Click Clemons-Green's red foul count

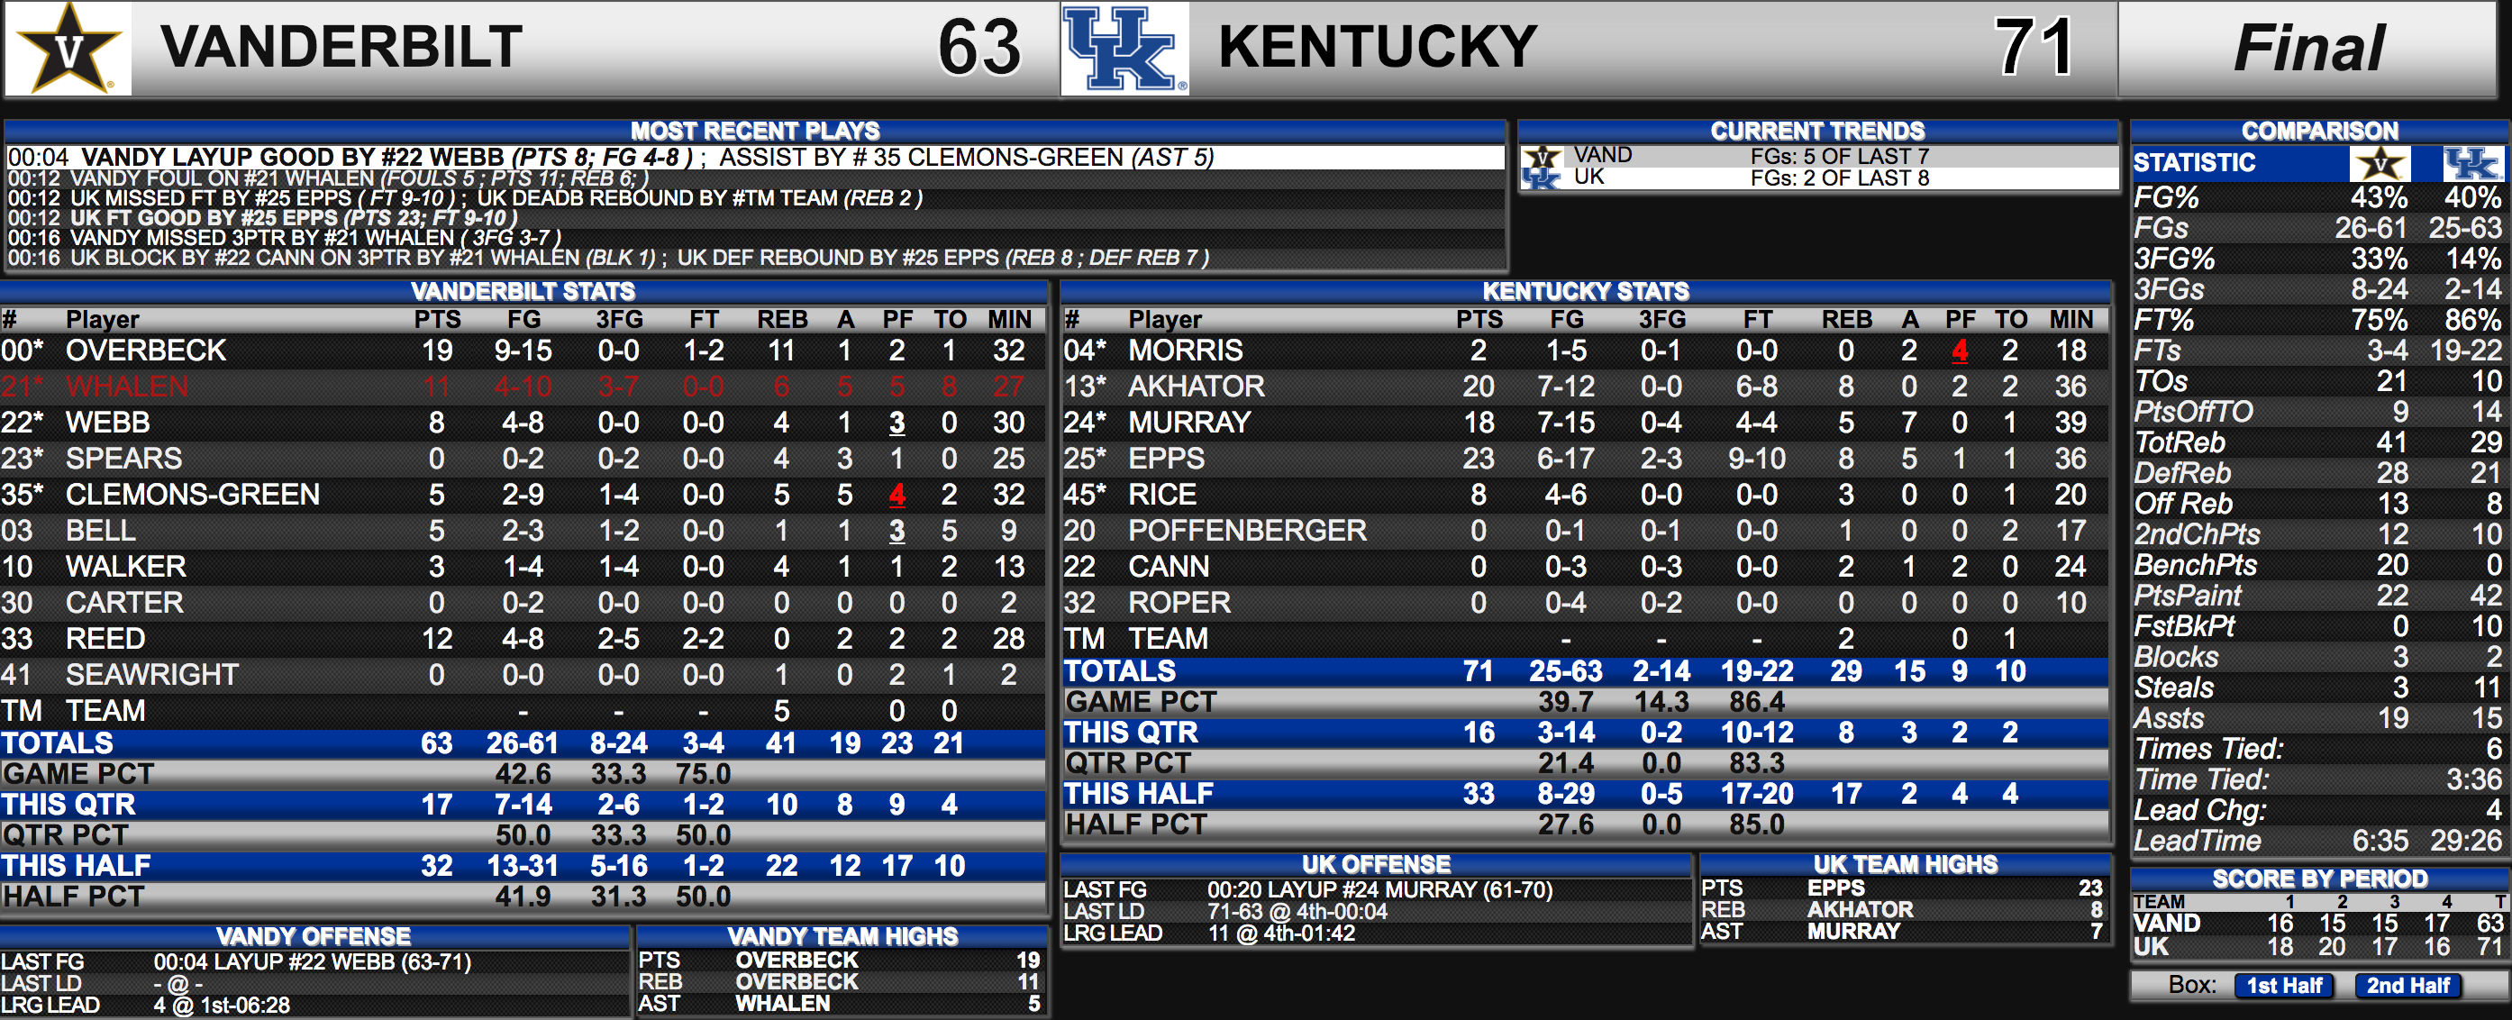tap(896, 495)
